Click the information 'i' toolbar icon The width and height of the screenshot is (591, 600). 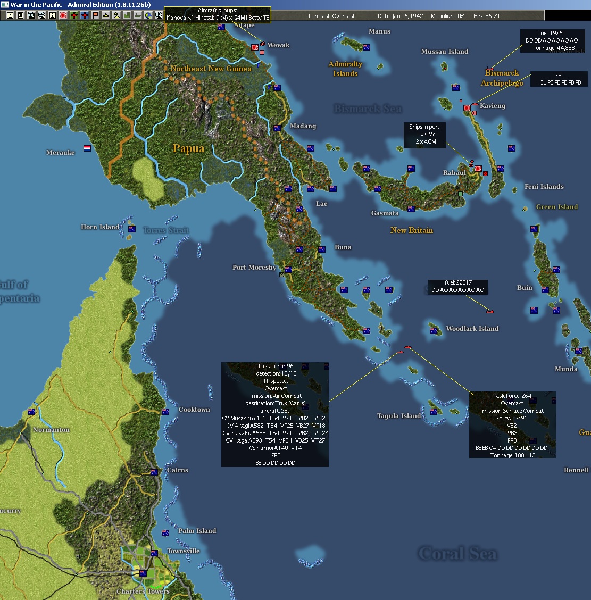53,15
